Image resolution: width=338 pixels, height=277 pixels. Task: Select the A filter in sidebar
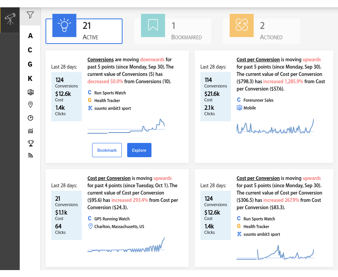(30, 36)
